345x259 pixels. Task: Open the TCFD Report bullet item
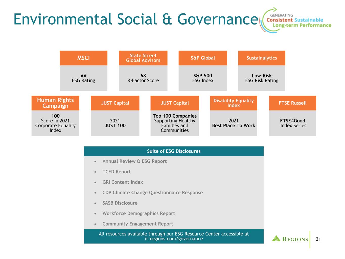[x=117, y=172]
